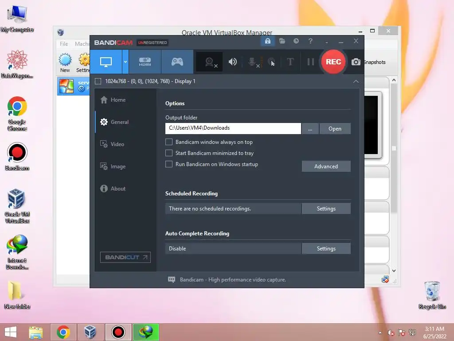This screenshot has height=341, width=454.
Task: Open screen mode dropdown arrow
Action: click(x=125, y=62)
